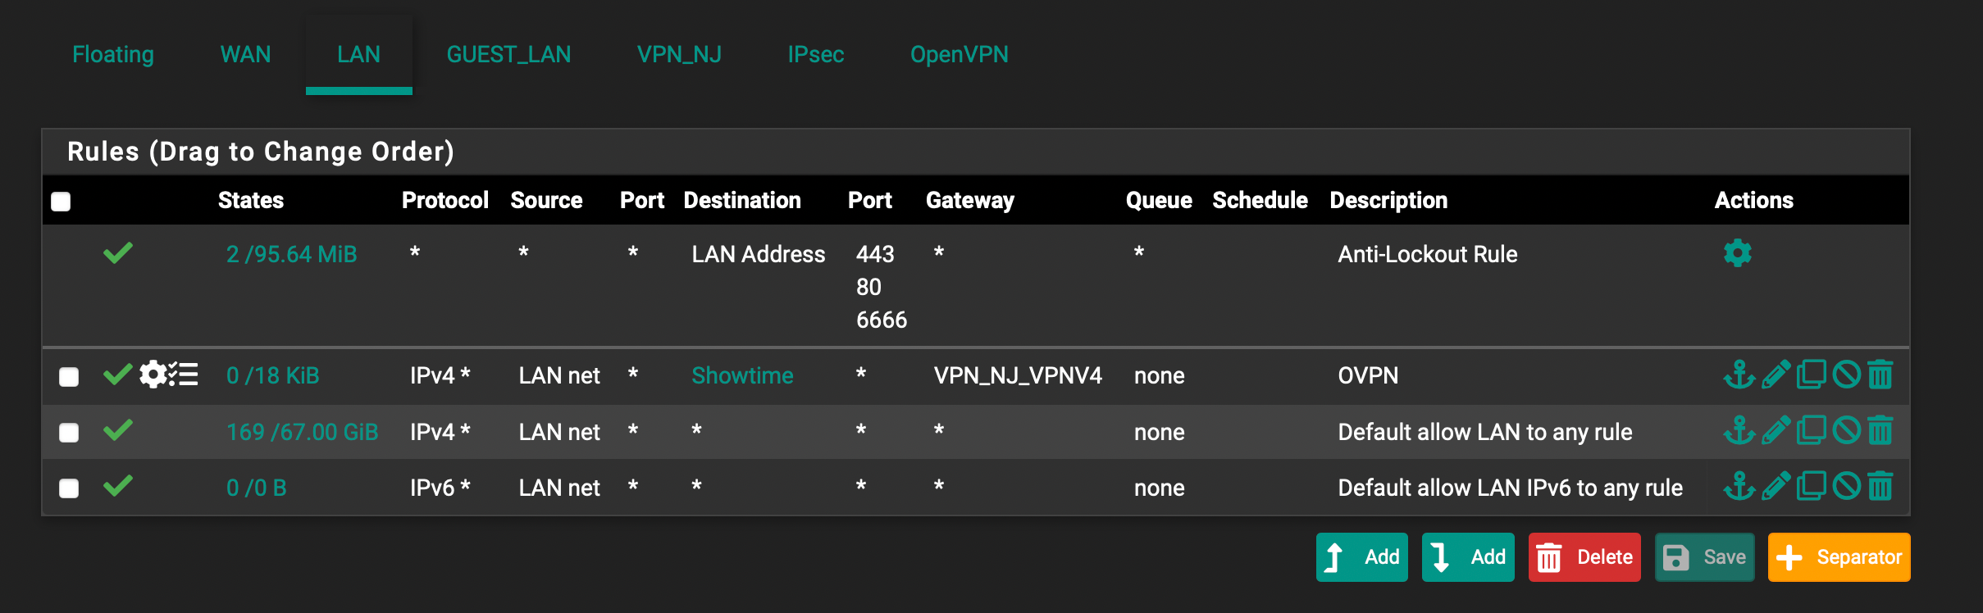This screenshot has height=613, width=1983.
Task: Edit the Default allow LAN IPv6 rule
Action: click(1776, 487)
